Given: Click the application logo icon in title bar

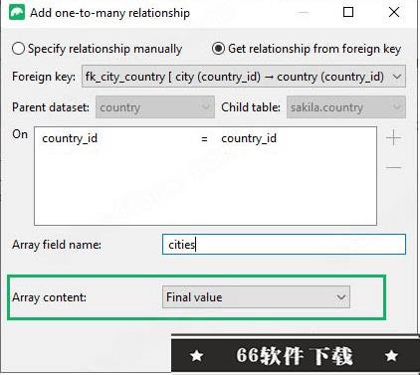Looking at the screenshot, I should 17,13.
